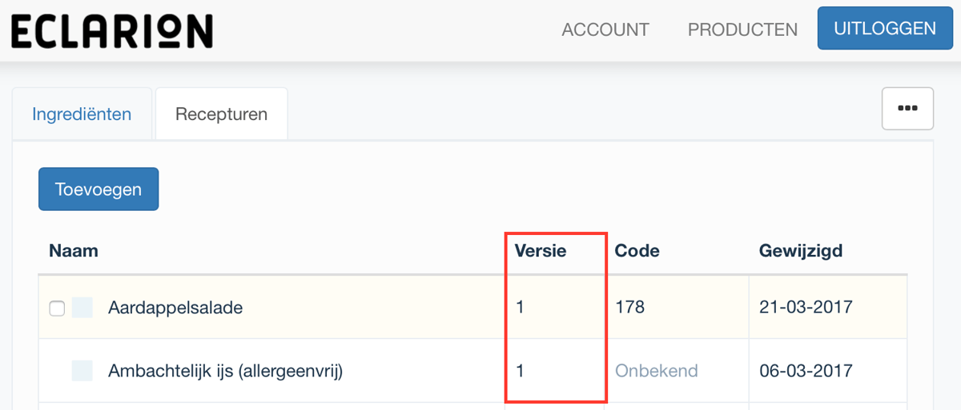The height and width of the screenshot is (410, 961).
Task: Open the ACCOUNT menu item
Action: tap(605, 30)
